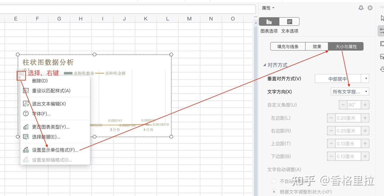Increase the 上边距 value
The width and height of the screenshot is (384, 196).
(365, 144)
